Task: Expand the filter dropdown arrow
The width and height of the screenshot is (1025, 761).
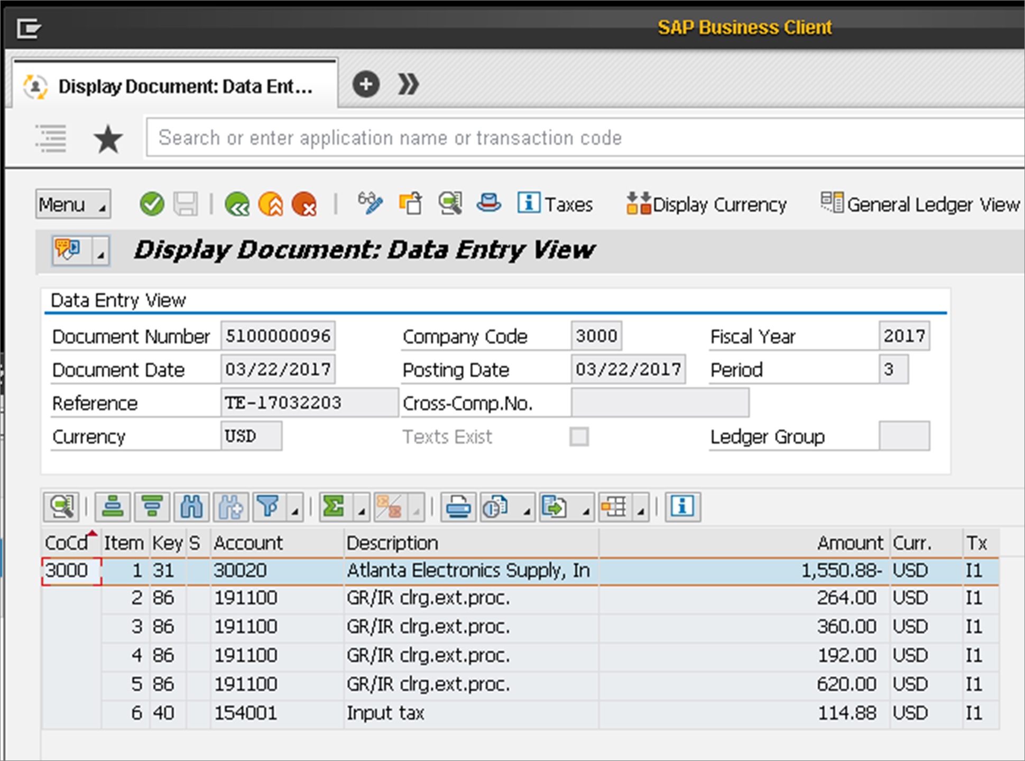Action: [x=295, y=508]
